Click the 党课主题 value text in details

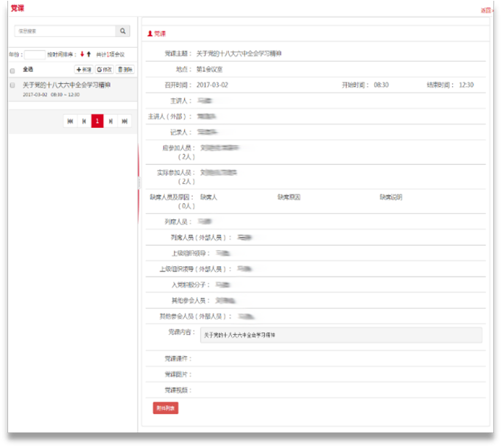(x=239, y=54)
